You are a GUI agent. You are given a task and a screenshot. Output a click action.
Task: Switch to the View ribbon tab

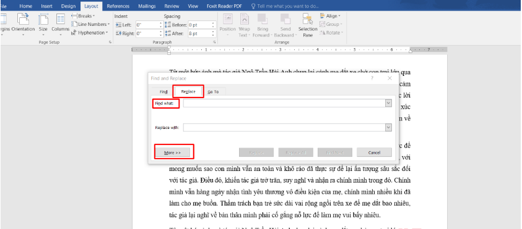click(193, 6)
